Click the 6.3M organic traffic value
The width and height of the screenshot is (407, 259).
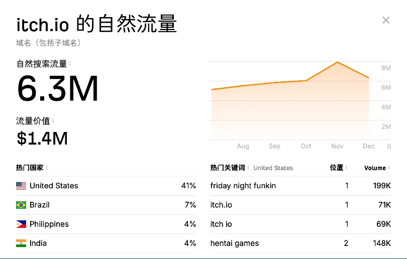58,88
